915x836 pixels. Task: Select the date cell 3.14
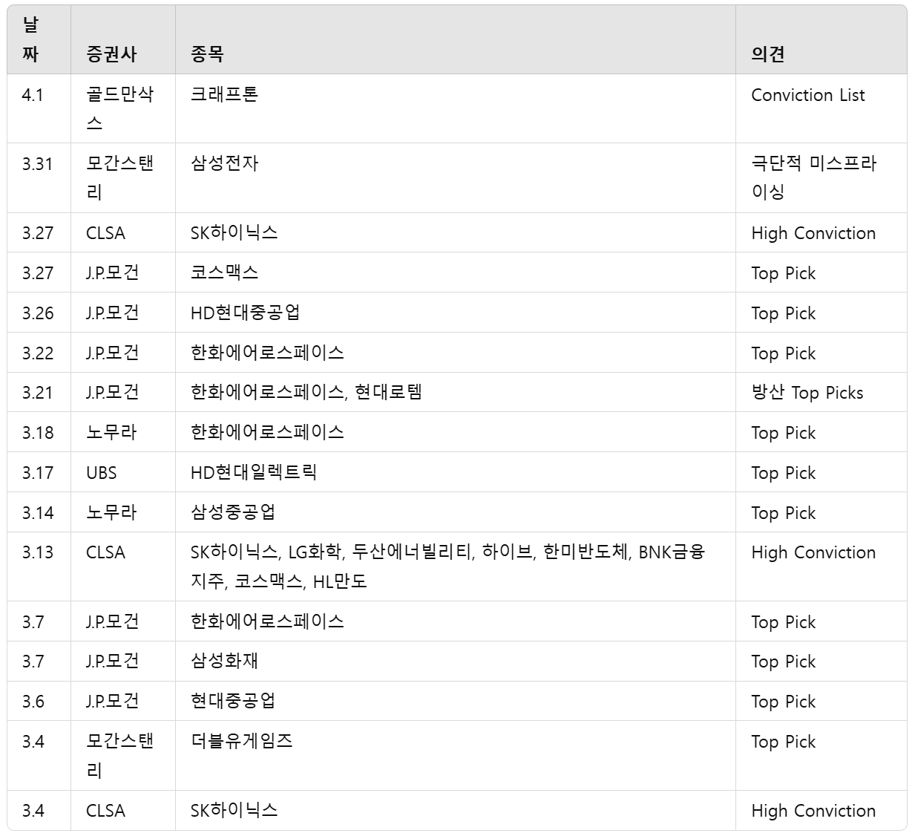click(x=38, y=513)
